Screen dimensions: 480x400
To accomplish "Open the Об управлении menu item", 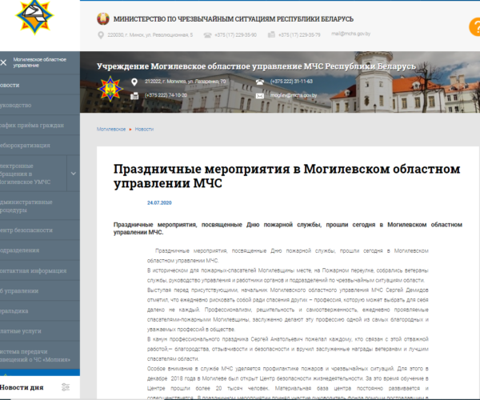I will 40,290.
